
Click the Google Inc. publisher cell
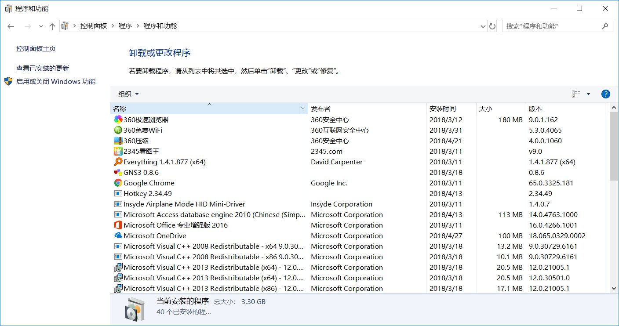click(x=329, y=183)
